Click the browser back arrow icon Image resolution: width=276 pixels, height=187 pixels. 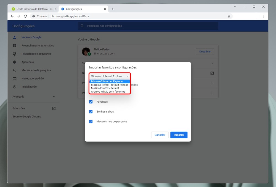pyautogui.click(x=12, y=16)
